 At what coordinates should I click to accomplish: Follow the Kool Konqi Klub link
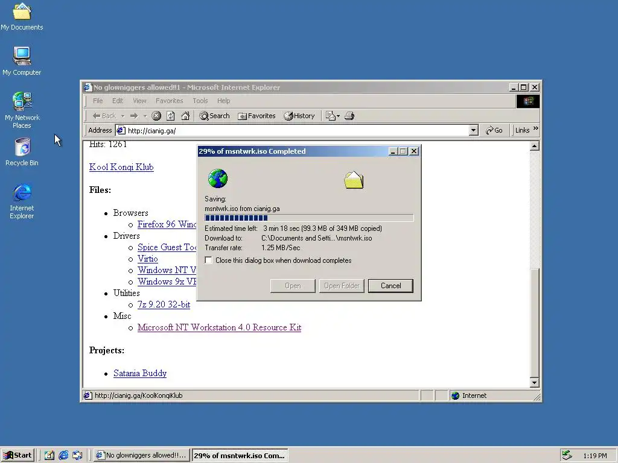click(x=121, y=167)
